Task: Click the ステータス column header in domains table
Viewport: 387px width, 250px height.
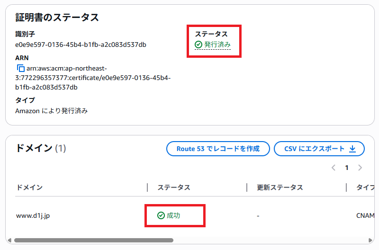Action: pos(174,187)
